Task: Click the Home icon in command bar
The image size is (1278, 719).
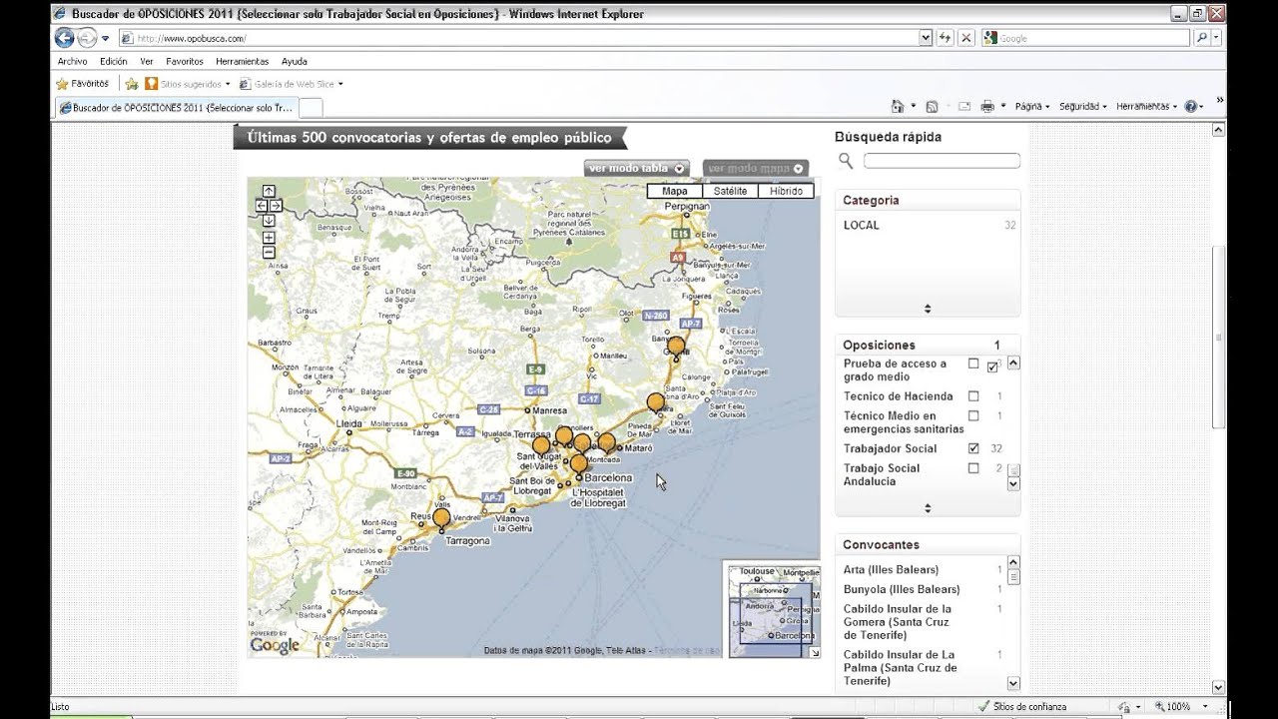Action: 897,106
